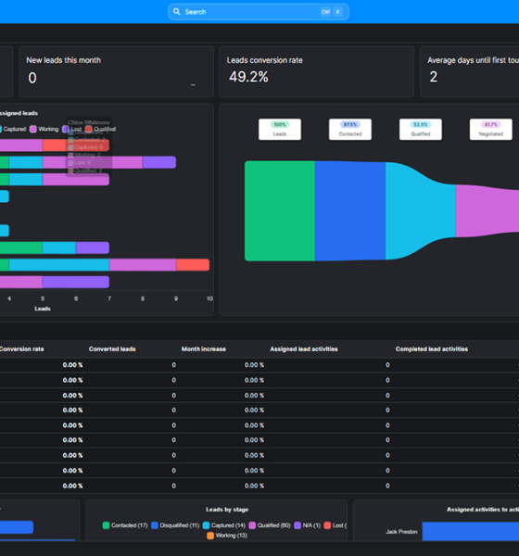This screenshot has height=556, width=519.
Task: Toggle Qualified series in assigned leads legend
Action: pos(101,129)
